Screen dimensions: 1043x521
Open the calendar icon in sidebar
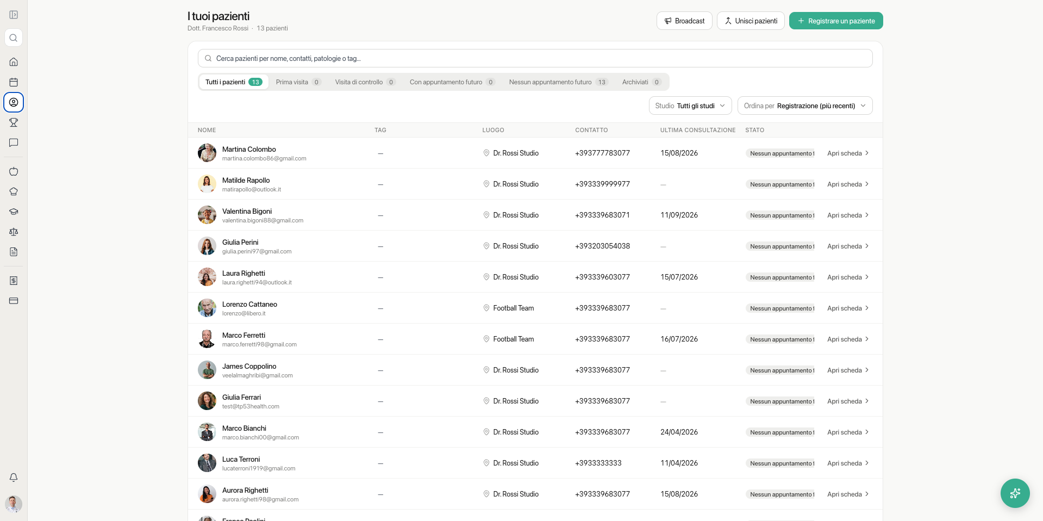[14, 82]
